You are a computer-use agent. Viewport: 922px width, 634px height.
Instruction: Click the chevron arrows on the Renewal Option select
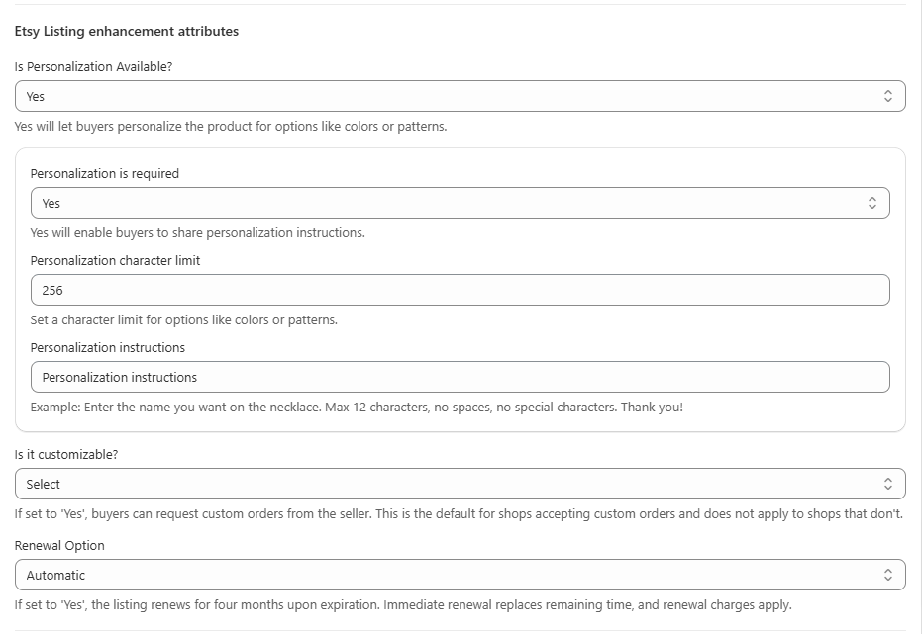click(x=888, y=576)
